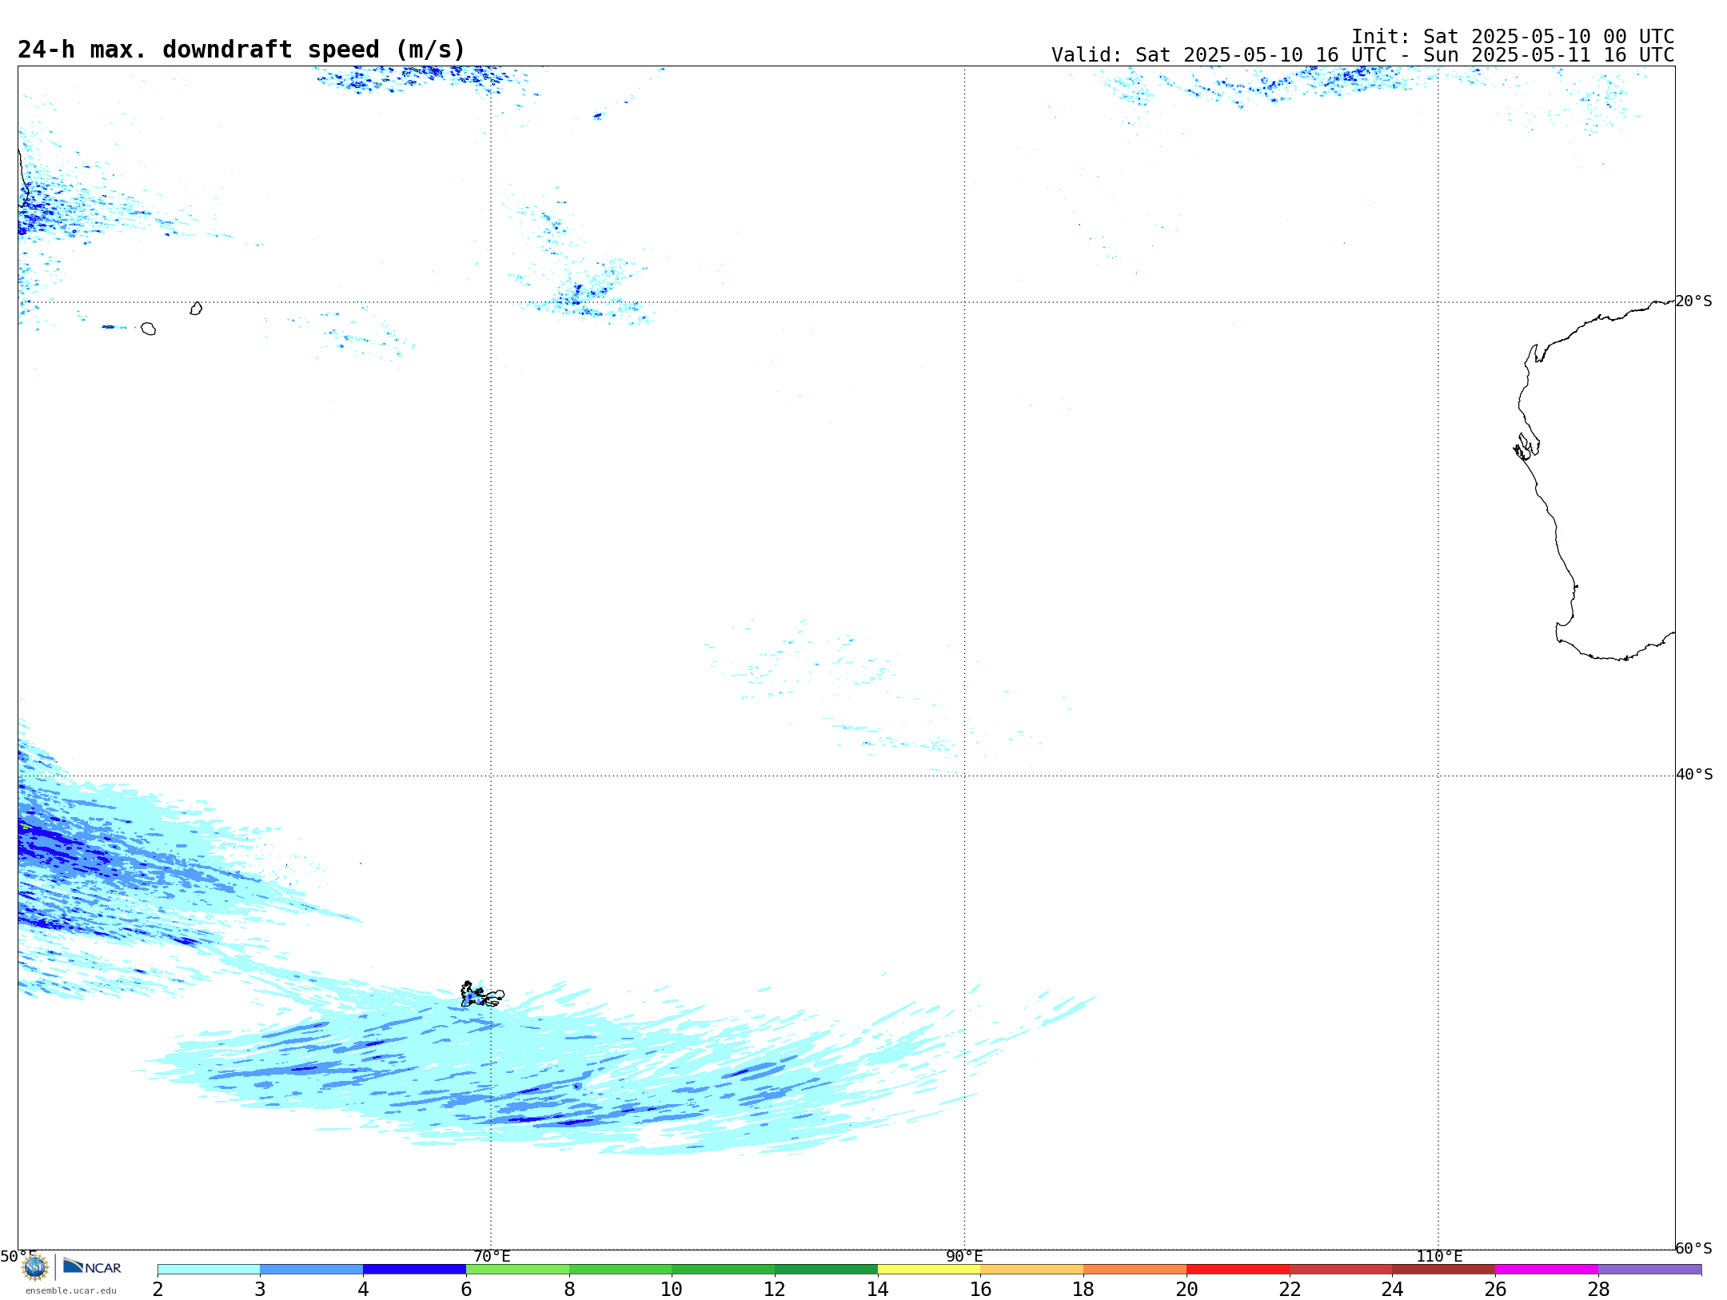
Task: Click the 40°S latitude label
Action: 1694,775
